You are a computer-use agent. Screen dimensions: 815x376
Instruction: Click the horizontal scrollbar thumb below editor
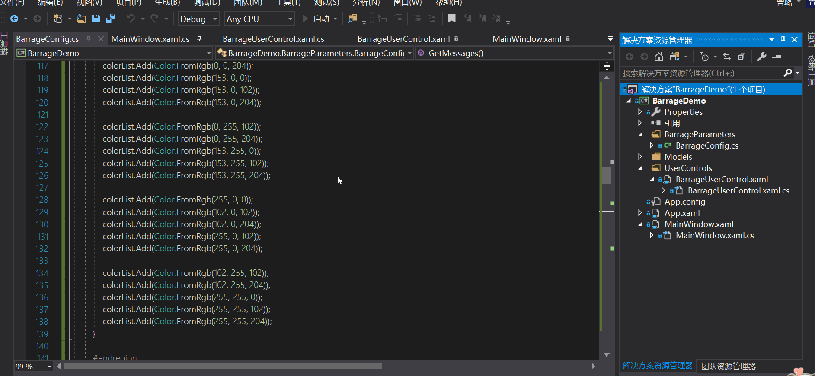tap(223, 366)
